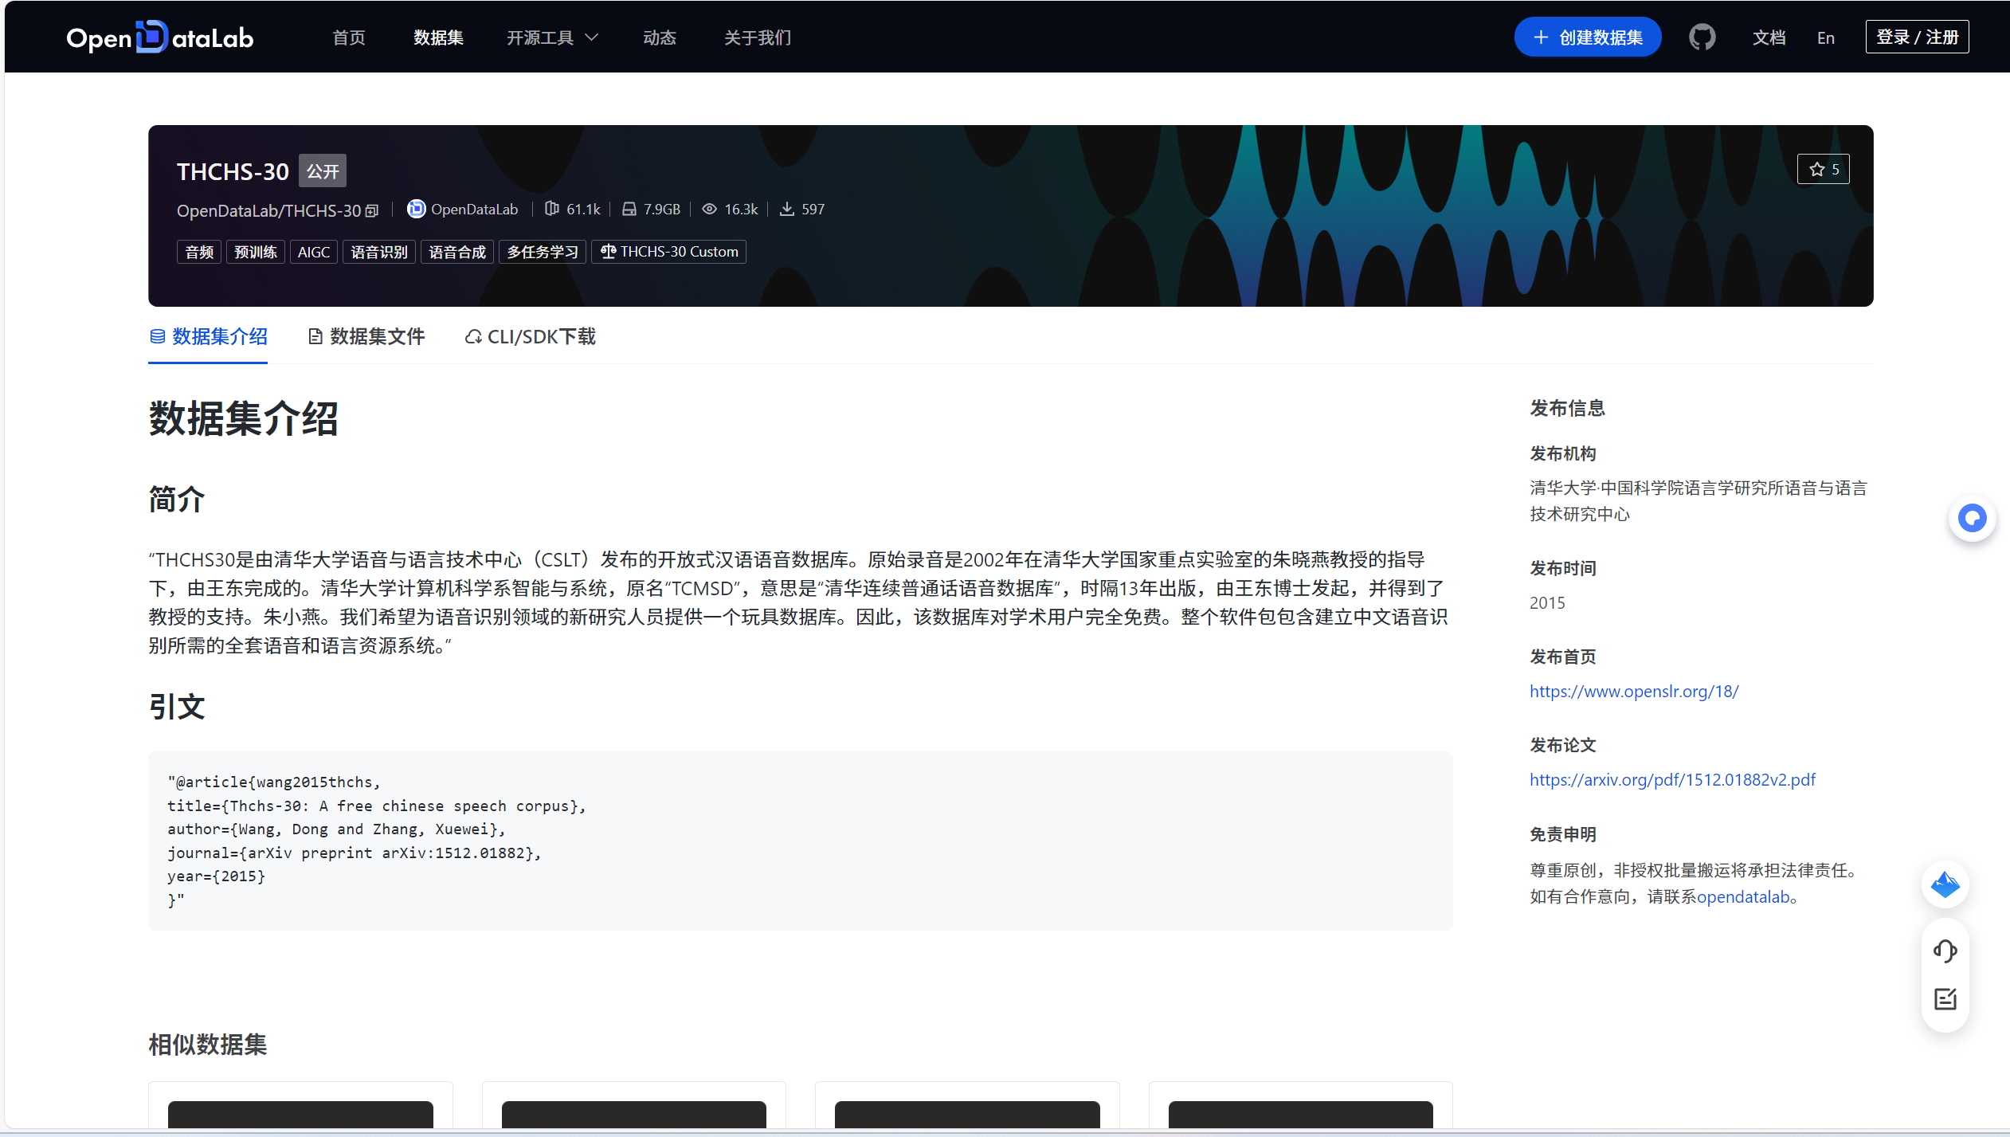Open the openslr.org/18 homepage link
This screenshot has height=1137, width=2010.
[x=1633, y=692]
